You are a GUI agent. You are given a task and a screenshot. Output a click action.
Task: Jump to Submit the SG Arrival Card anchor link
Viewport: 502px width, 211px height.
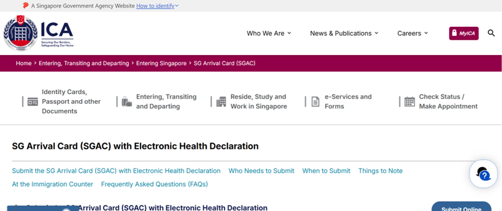(116, 171)
